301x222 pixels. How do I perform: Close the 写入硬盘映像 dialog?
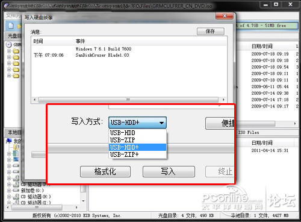225,16
